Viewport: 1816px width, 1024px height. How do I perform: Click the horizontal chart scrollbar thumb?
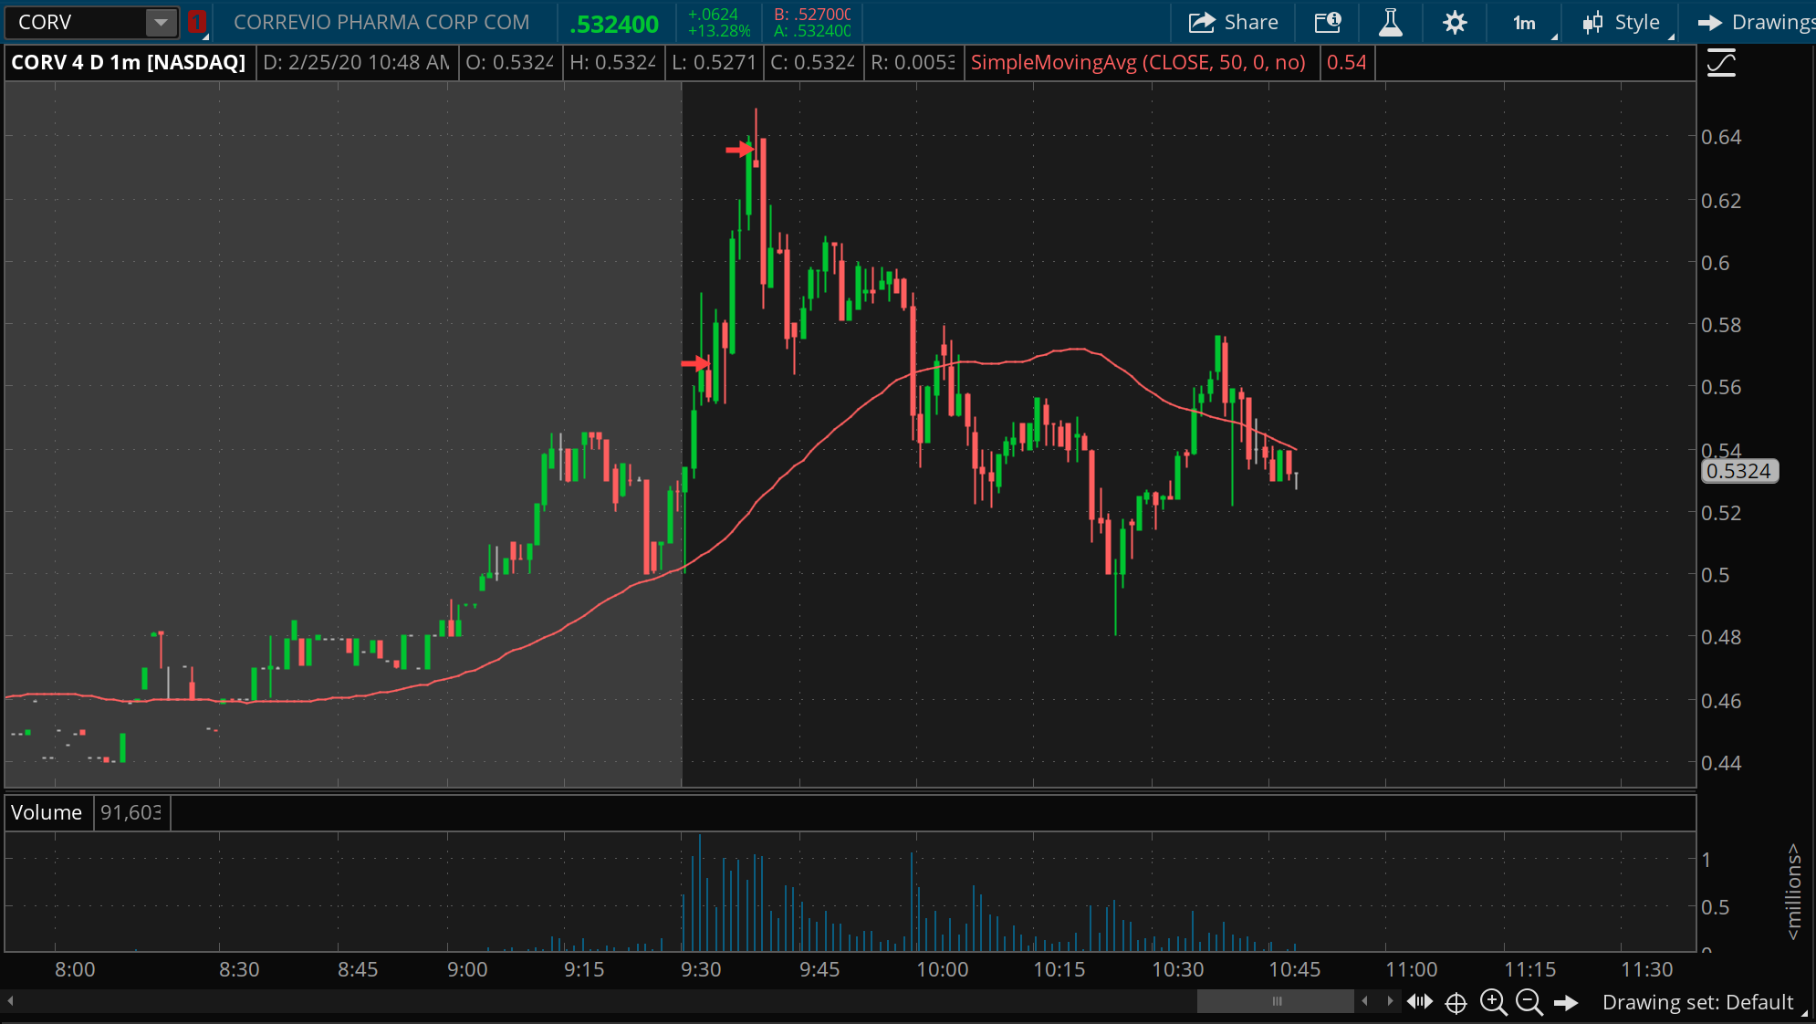tap(1276, 1001)
